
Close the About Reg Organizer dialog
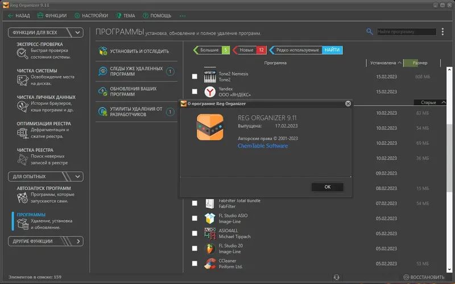pyautogui.click(x=348, y=104)
